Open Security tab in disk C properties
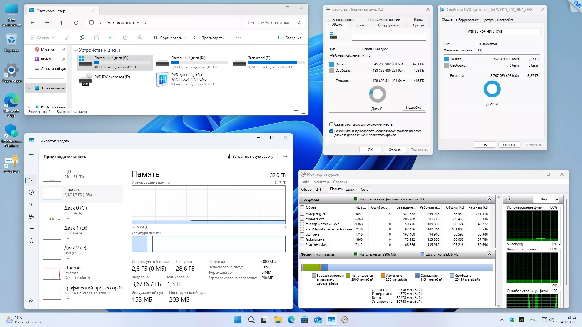The height and width of the screenshot is (327, 582). click(x=343, y=20)
